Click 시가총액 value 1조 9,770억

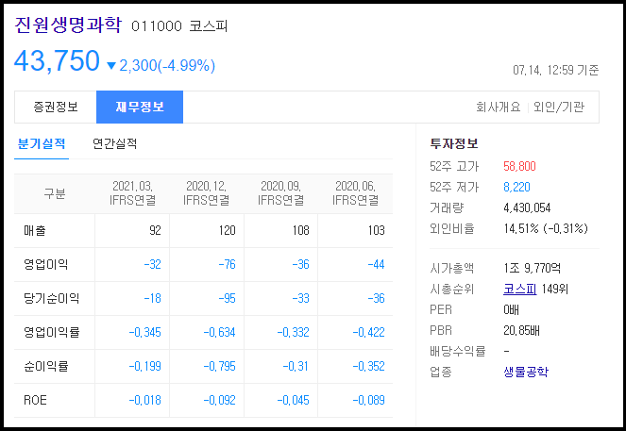pos(532,268)
